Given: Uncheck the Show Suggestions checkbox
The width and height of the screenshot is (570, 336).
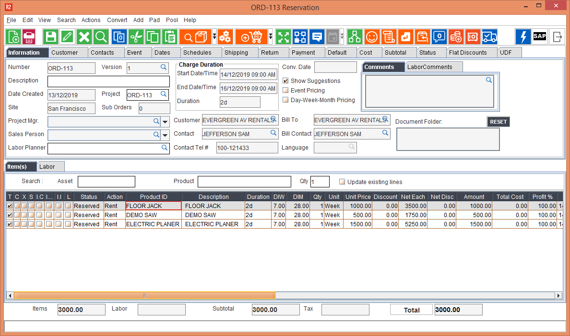Looking at the screenshot, I should 286,81.
